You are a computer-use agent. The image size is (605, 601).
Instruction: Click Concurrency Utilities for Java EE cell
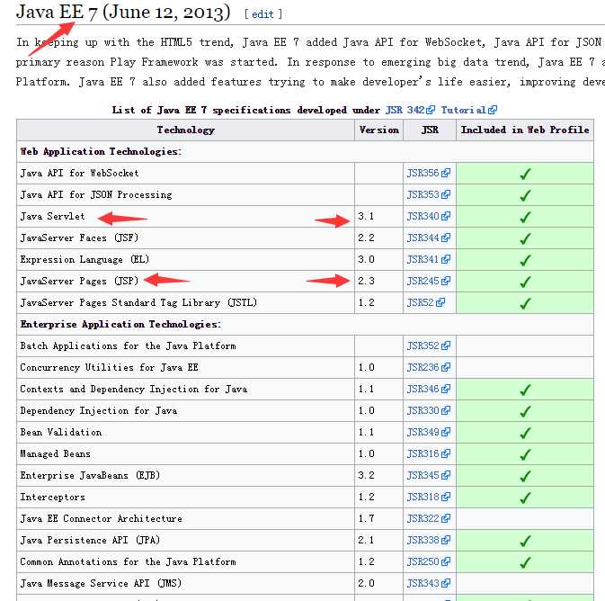[x=185, y=367]
